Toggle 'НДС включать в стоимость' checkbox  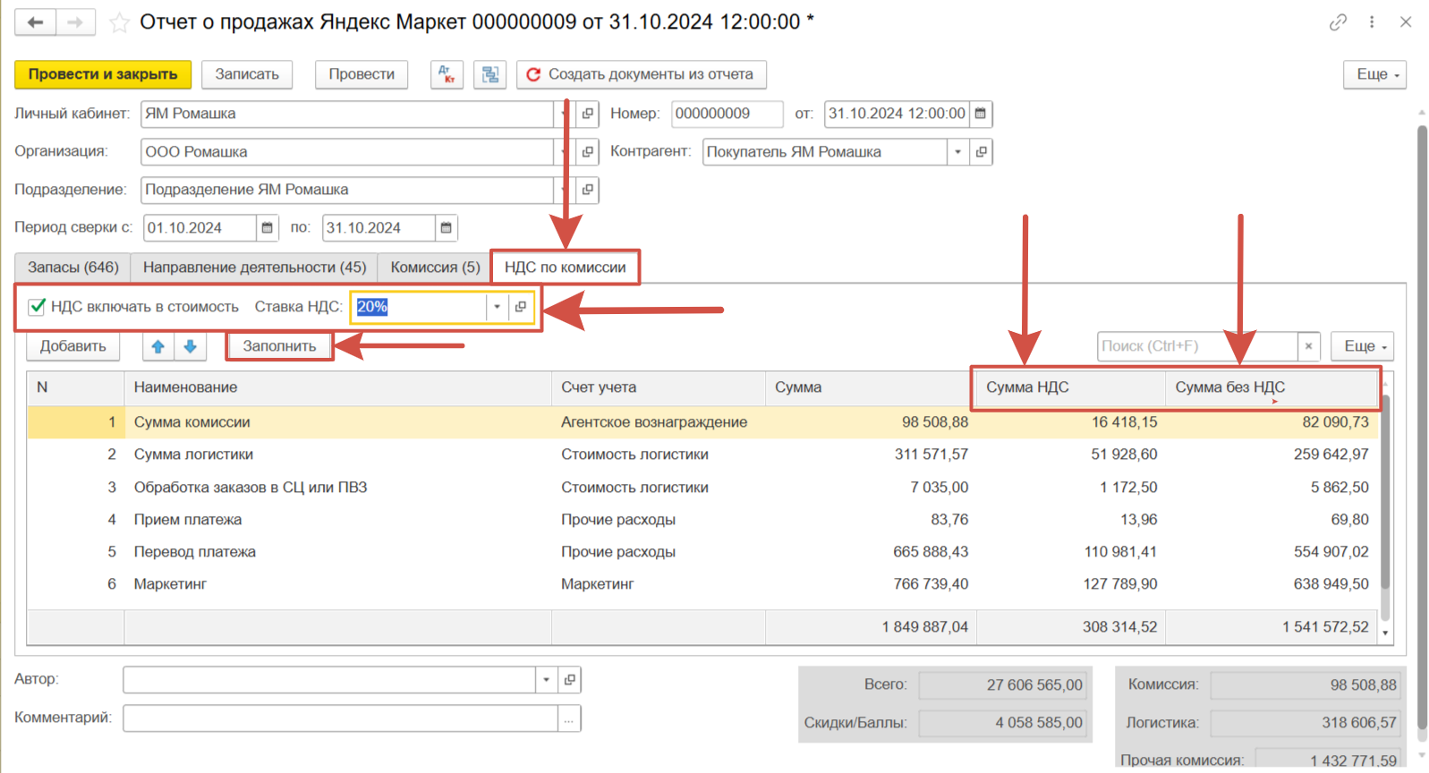click(x=38, y=307)
